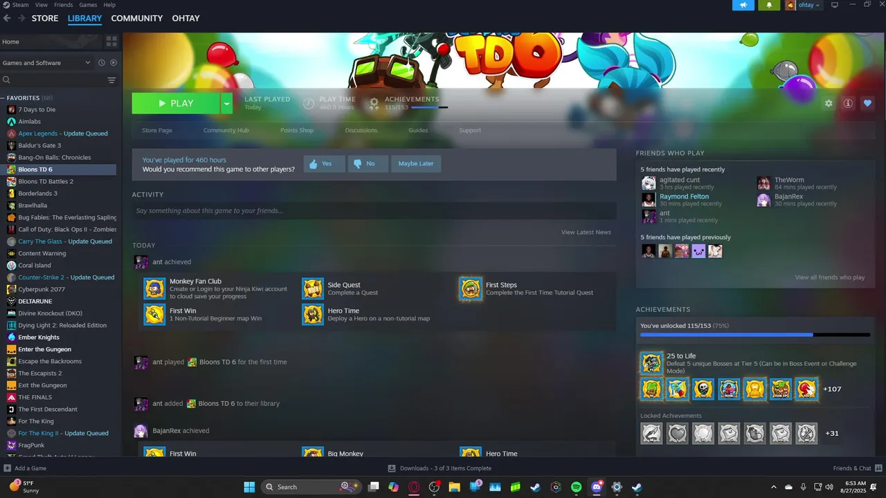Click the 25 to Life achievement icon
Viewport: 886px width, 498px height.
coord(651,363)
